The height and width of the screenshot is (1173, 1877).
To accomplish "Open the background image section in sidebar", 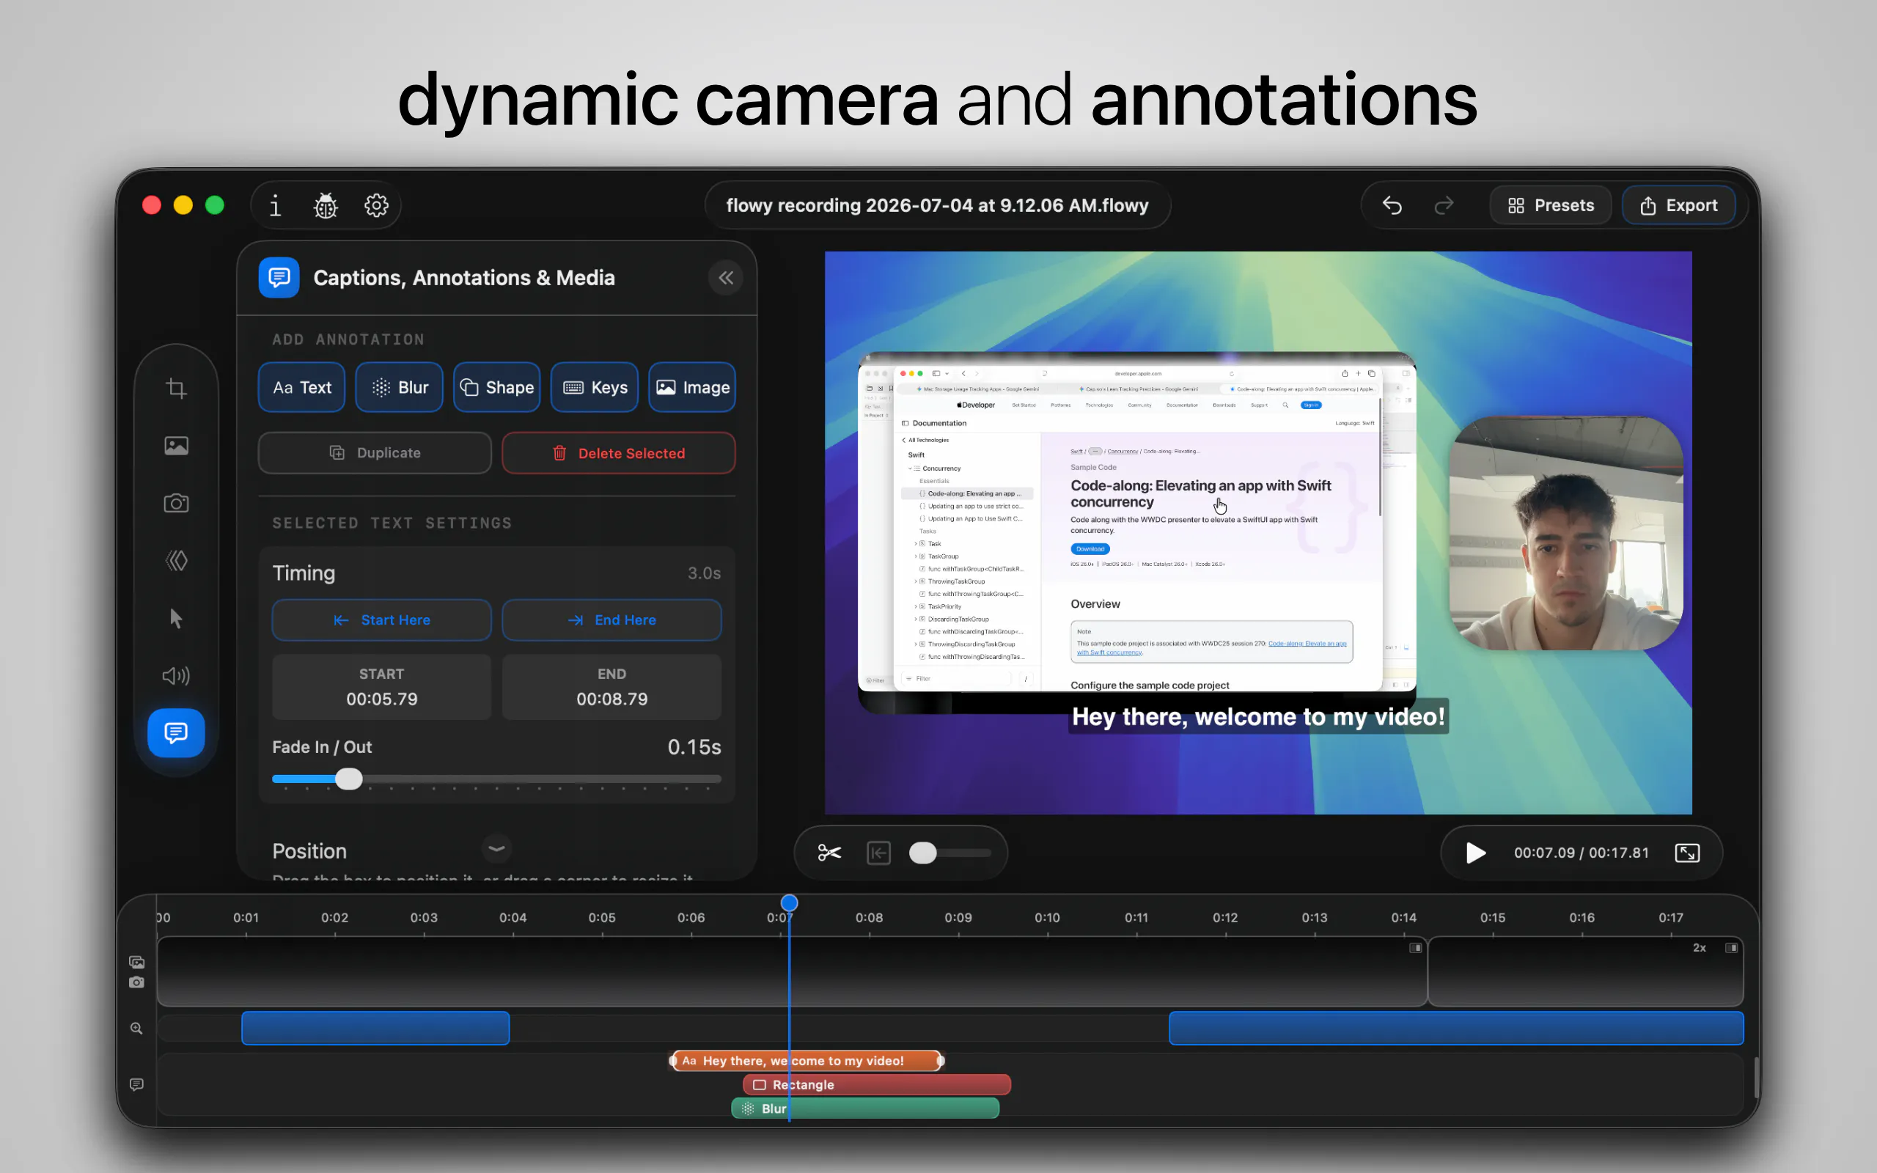I will pyautogui.click(x=176, y=445).
